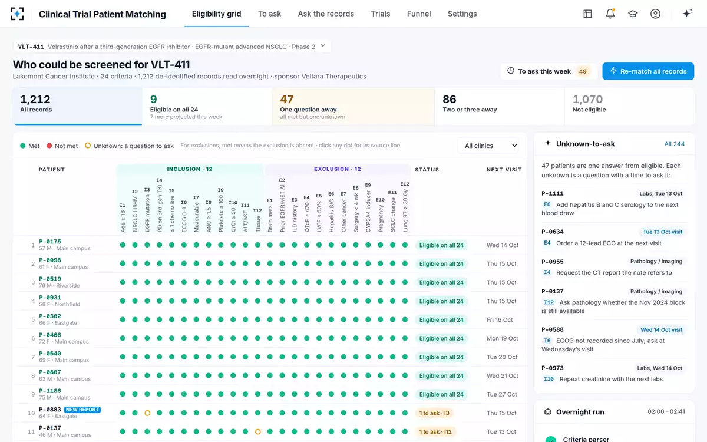This screenshot has width=707, height=442.
Task: Click the 'Wed 14 Oct visit' tag
Action: click(661, 329)
